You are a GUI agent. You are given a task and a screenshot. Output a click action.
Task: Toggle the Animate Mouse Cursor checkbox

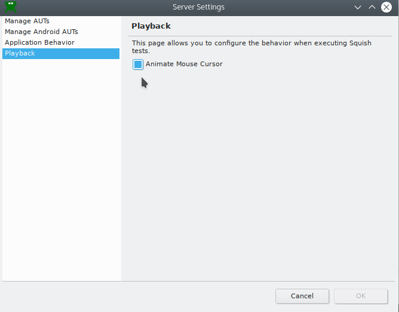point(138,64)
